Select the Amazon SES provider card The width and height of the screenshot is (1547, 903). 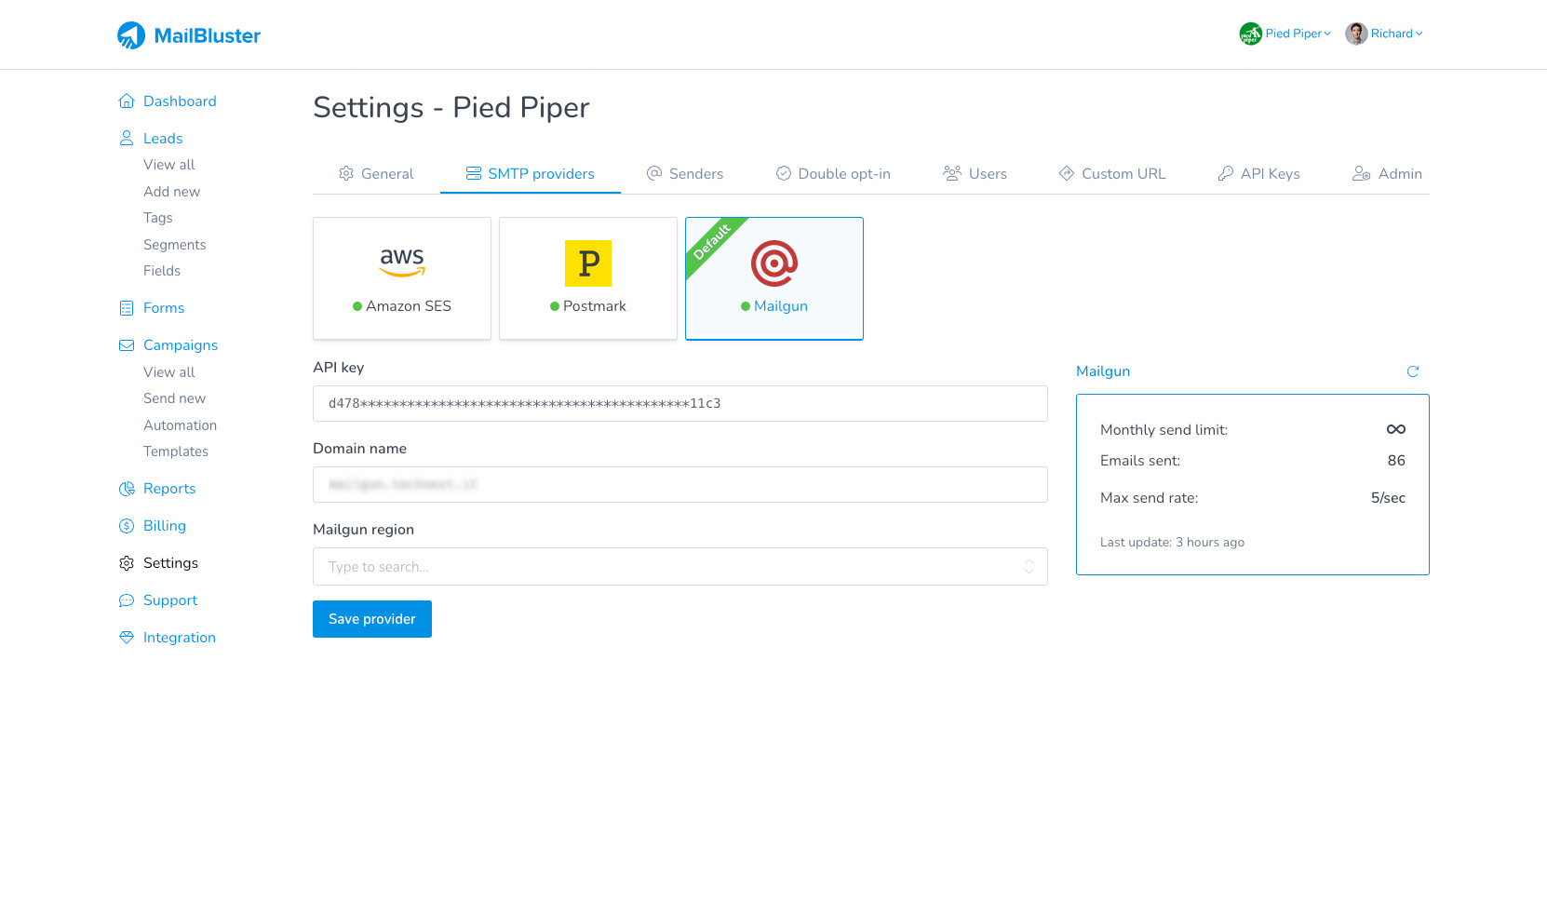[x=402, y=278]
